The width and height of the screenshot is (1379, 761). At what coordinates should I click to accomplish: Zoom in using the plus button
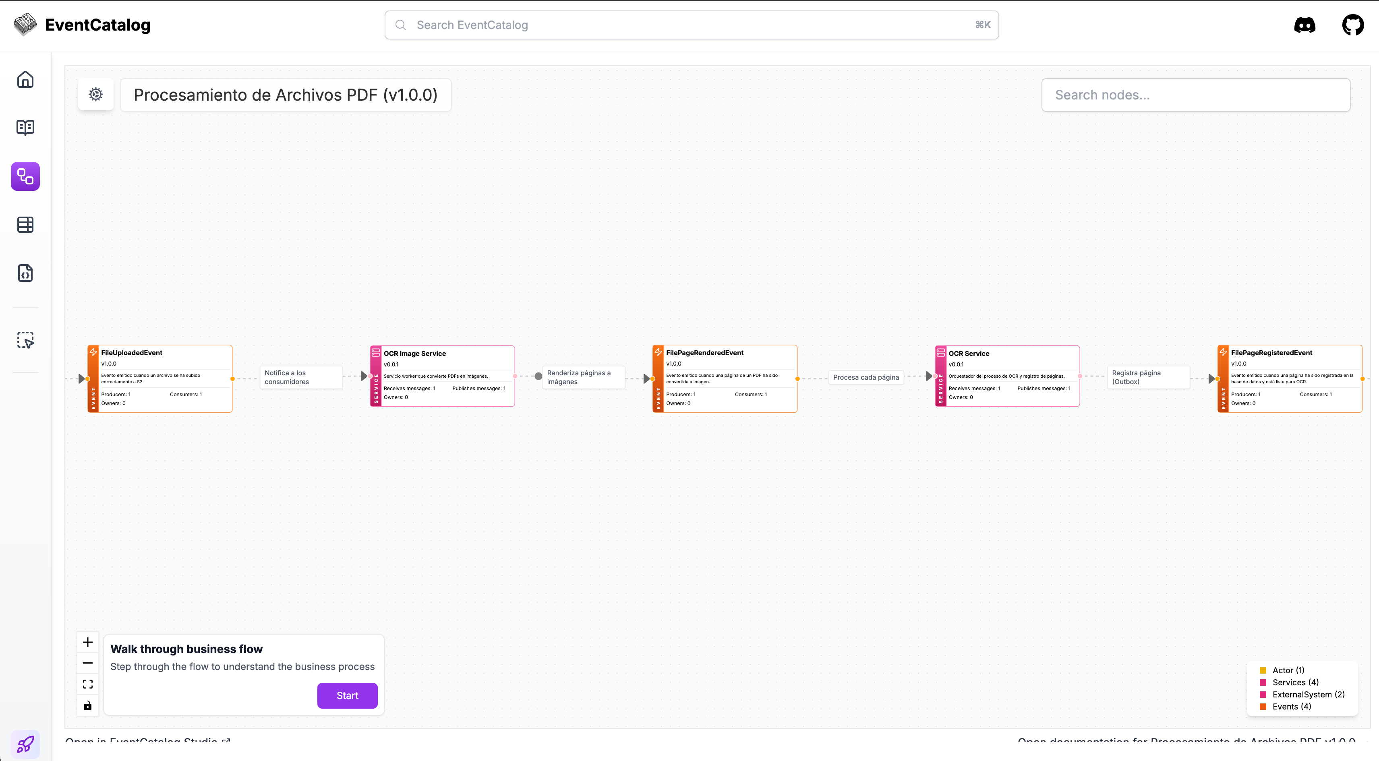click(88, 642)
